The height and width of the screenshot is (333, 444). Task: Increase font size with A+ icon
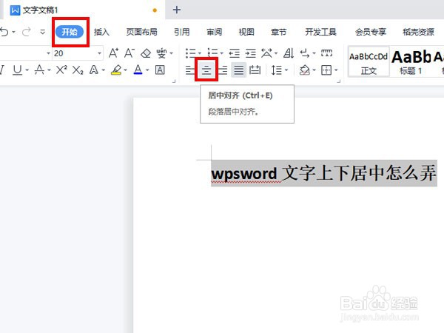[113, 53]
